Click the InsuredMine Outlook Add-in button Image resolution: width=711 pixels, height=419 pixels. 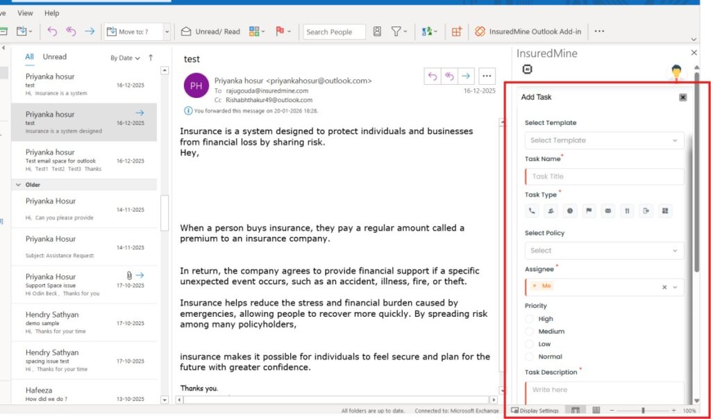[x=528, y=31]
